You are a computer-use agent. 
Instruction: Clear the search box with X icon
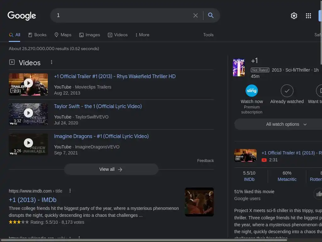click(x=196, y=15)
